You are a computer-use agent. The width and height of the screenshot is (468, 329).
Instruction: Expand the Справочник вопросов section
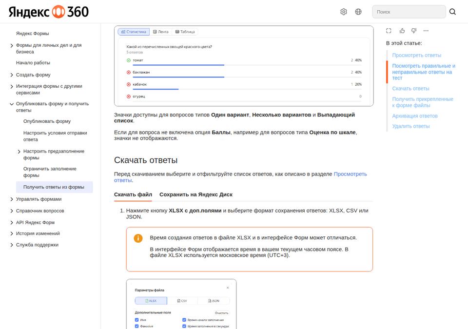click(12, 211)
